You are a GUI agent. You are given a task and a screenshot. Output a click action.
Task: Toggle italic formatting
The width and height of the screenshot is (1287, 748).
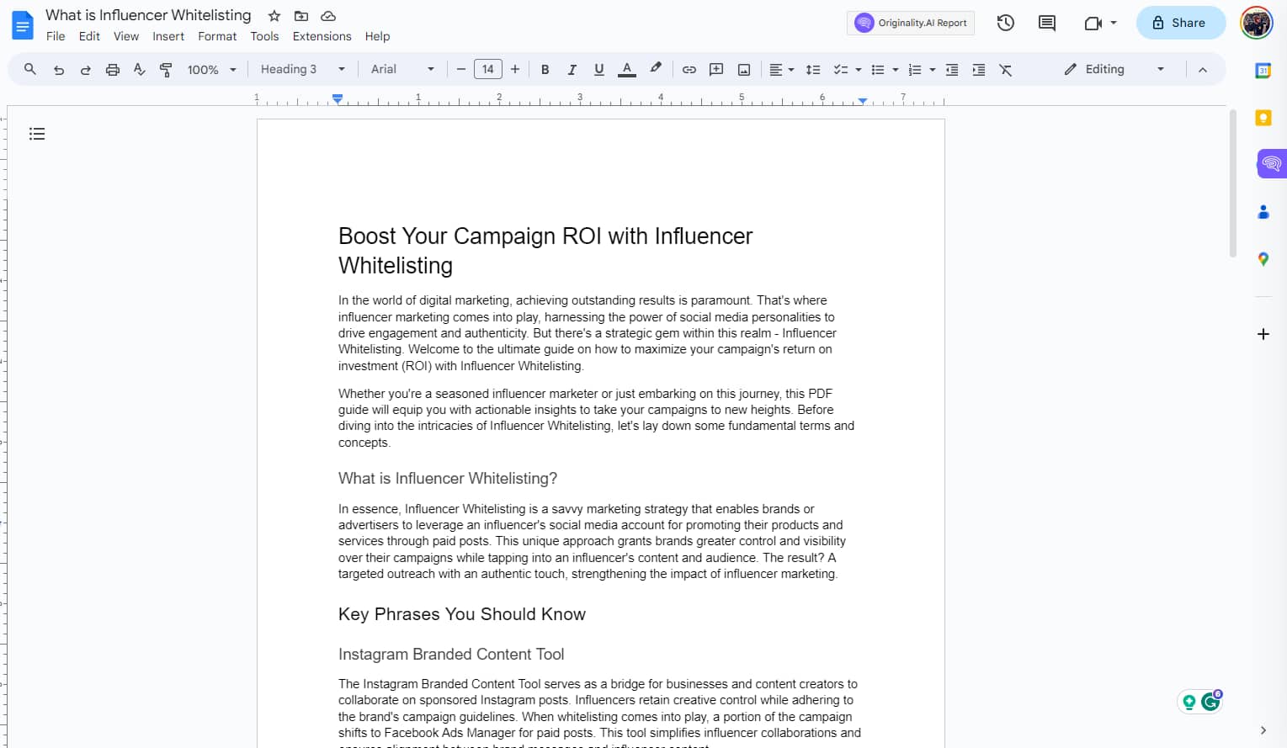572,70
